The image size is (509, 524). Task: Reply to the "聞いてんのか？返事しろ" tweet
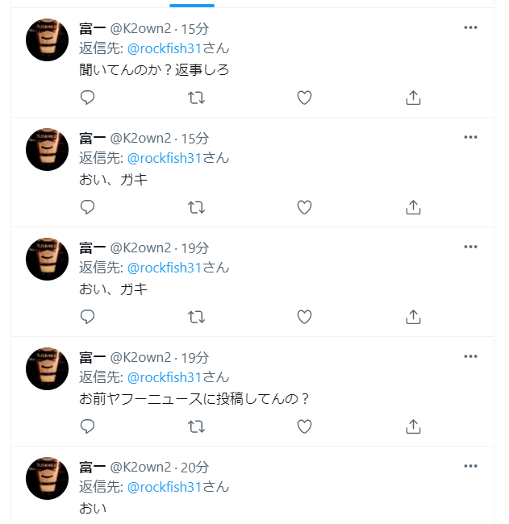tap(87, 98)
